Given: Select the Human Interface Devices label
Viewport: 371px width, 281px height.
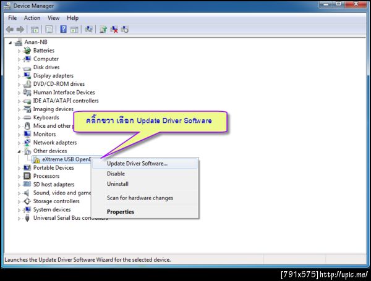Looking at the screenshot, I should 64,93.
